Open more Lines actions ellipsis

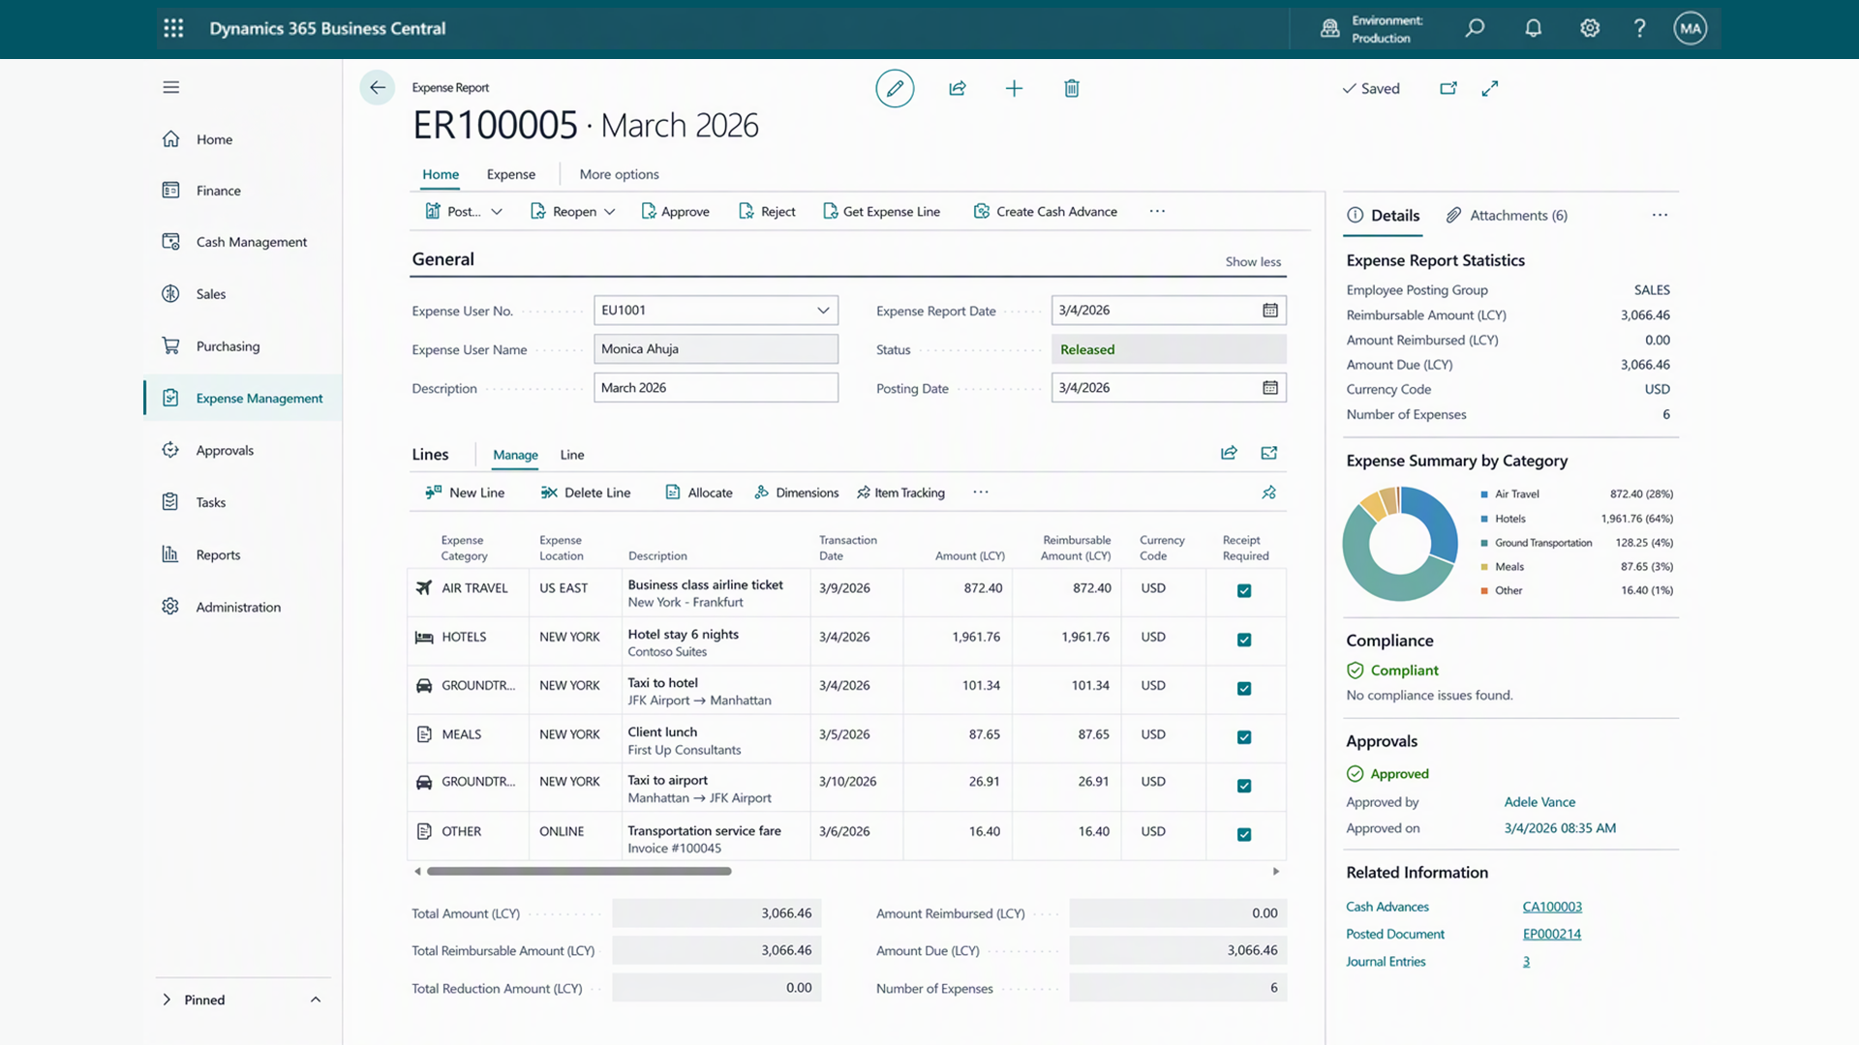(x=981, y=492)
